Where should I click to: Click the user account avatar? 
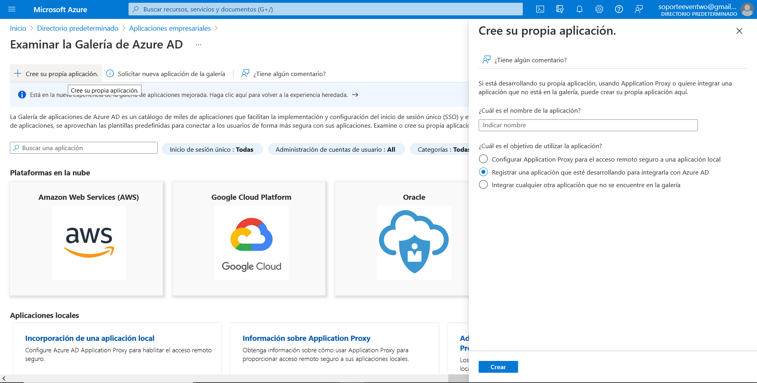(x=747, y=9)
